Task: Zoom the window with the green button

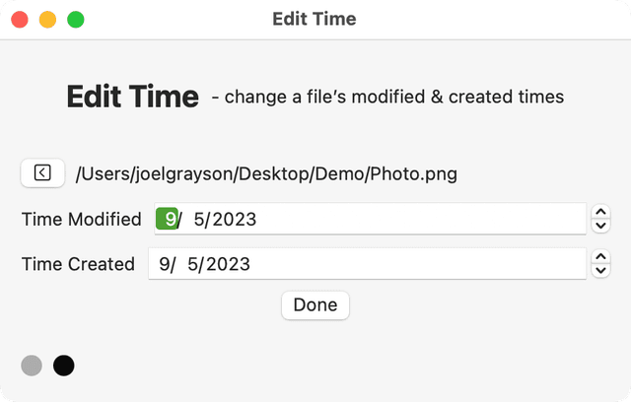Action: tap(75, 20)
